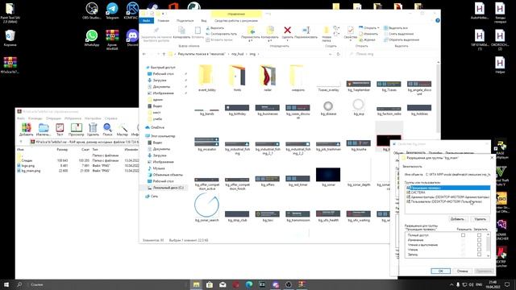Viewport: 516px width, 290px height.
Task: Click Microsoft Store icon on taskbar
Action: coord(210,284)
